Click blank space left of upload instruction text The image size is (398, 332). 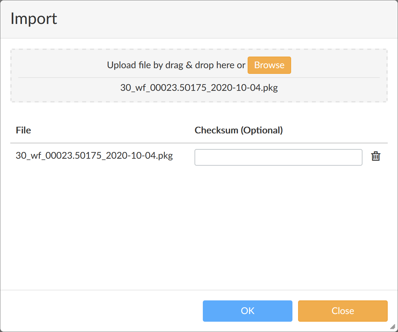click(x=60, y=65)
